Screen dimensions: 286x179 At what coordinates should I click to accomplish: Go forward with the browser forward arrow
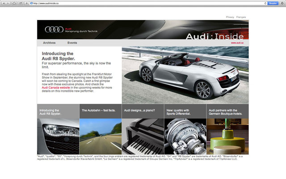8,3
